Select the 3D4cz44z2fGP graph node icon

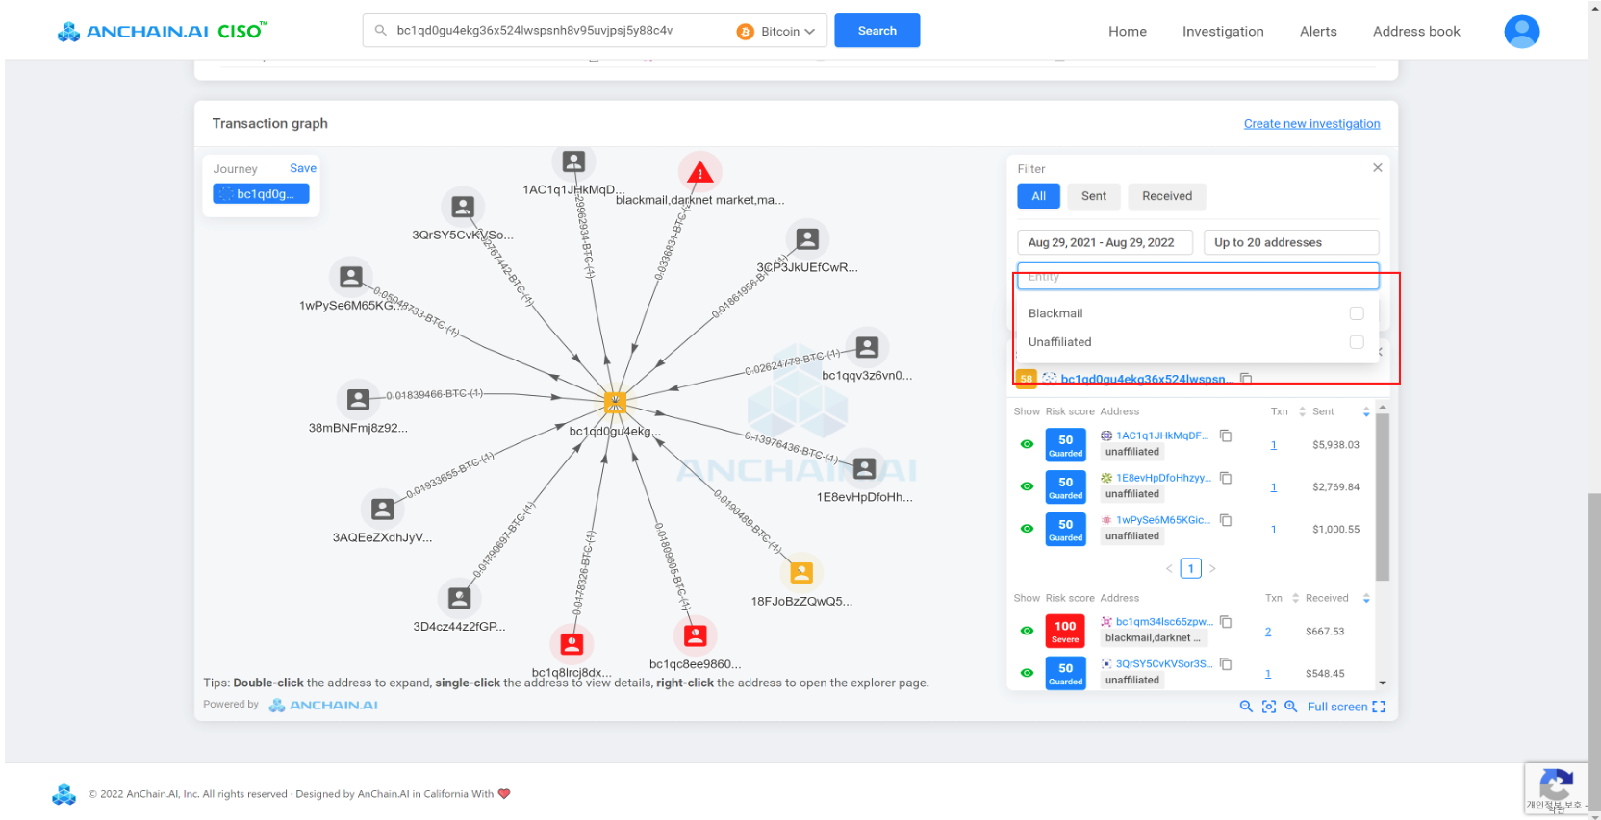459,599
